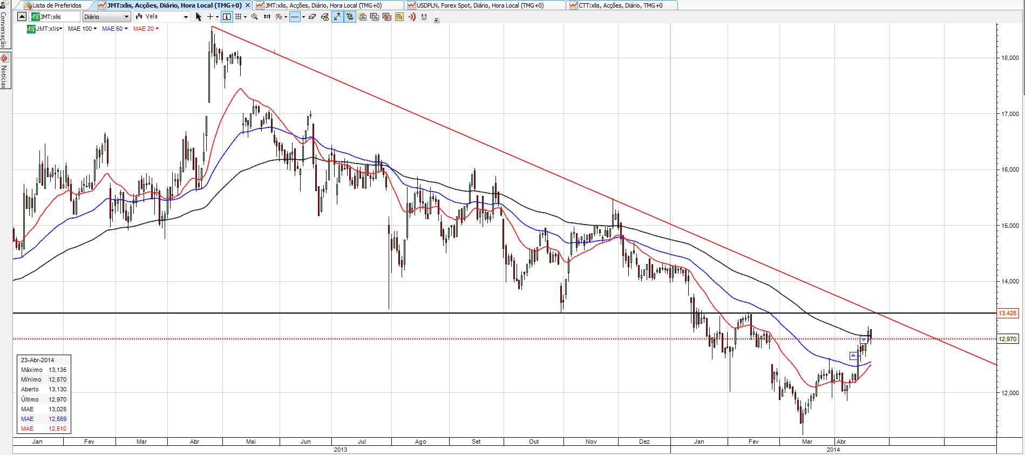The image size is (1025, 455).
Task: Click the Mai month label on time axis
Action: (251, 442)
